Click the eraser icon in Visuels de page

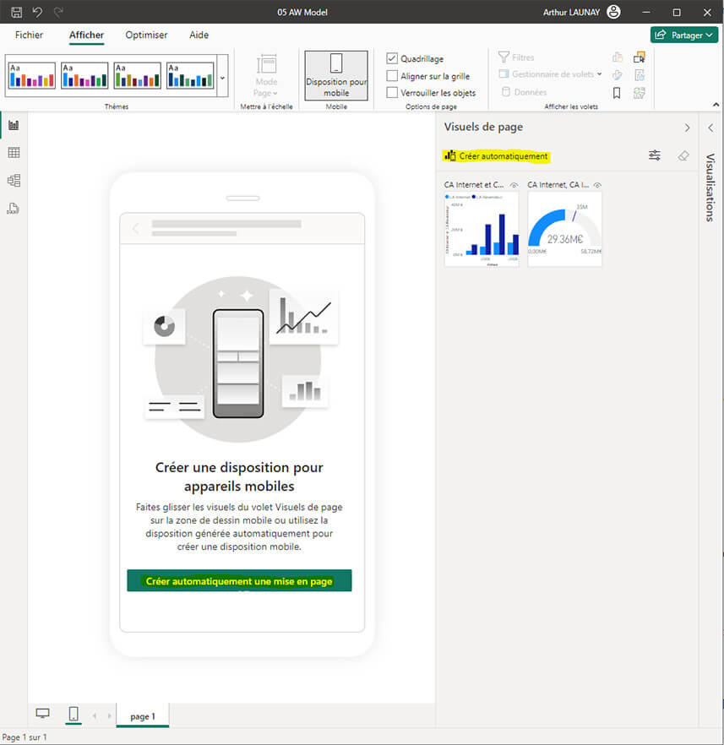click(683, 155)
